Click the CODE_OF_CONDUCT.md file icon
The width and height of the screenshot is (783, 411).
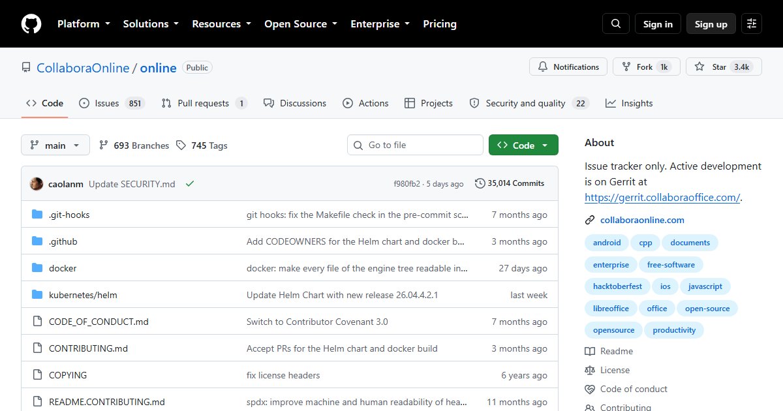(37, 322)
